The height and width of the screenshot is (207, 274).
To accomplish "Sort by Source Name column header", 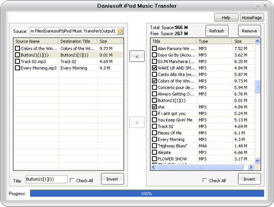I will [x=36, y=41].
